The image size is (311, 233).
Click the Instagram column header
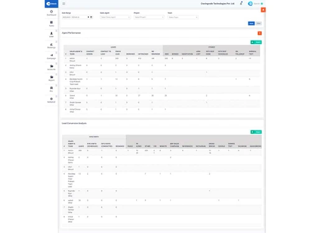point(200,146)
